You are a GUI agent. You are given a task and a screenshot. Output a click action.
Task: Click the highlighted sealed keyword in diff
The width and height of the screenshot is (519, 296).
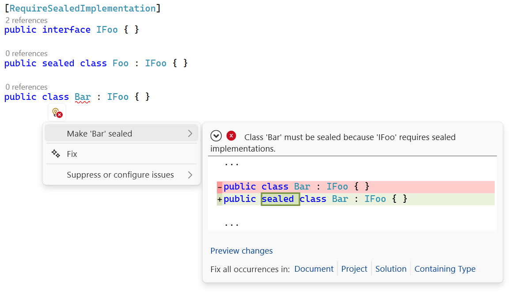(x=280, y=199)
